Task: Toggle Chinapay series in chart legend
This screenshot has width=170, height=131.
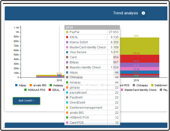Action: [140, 85]
